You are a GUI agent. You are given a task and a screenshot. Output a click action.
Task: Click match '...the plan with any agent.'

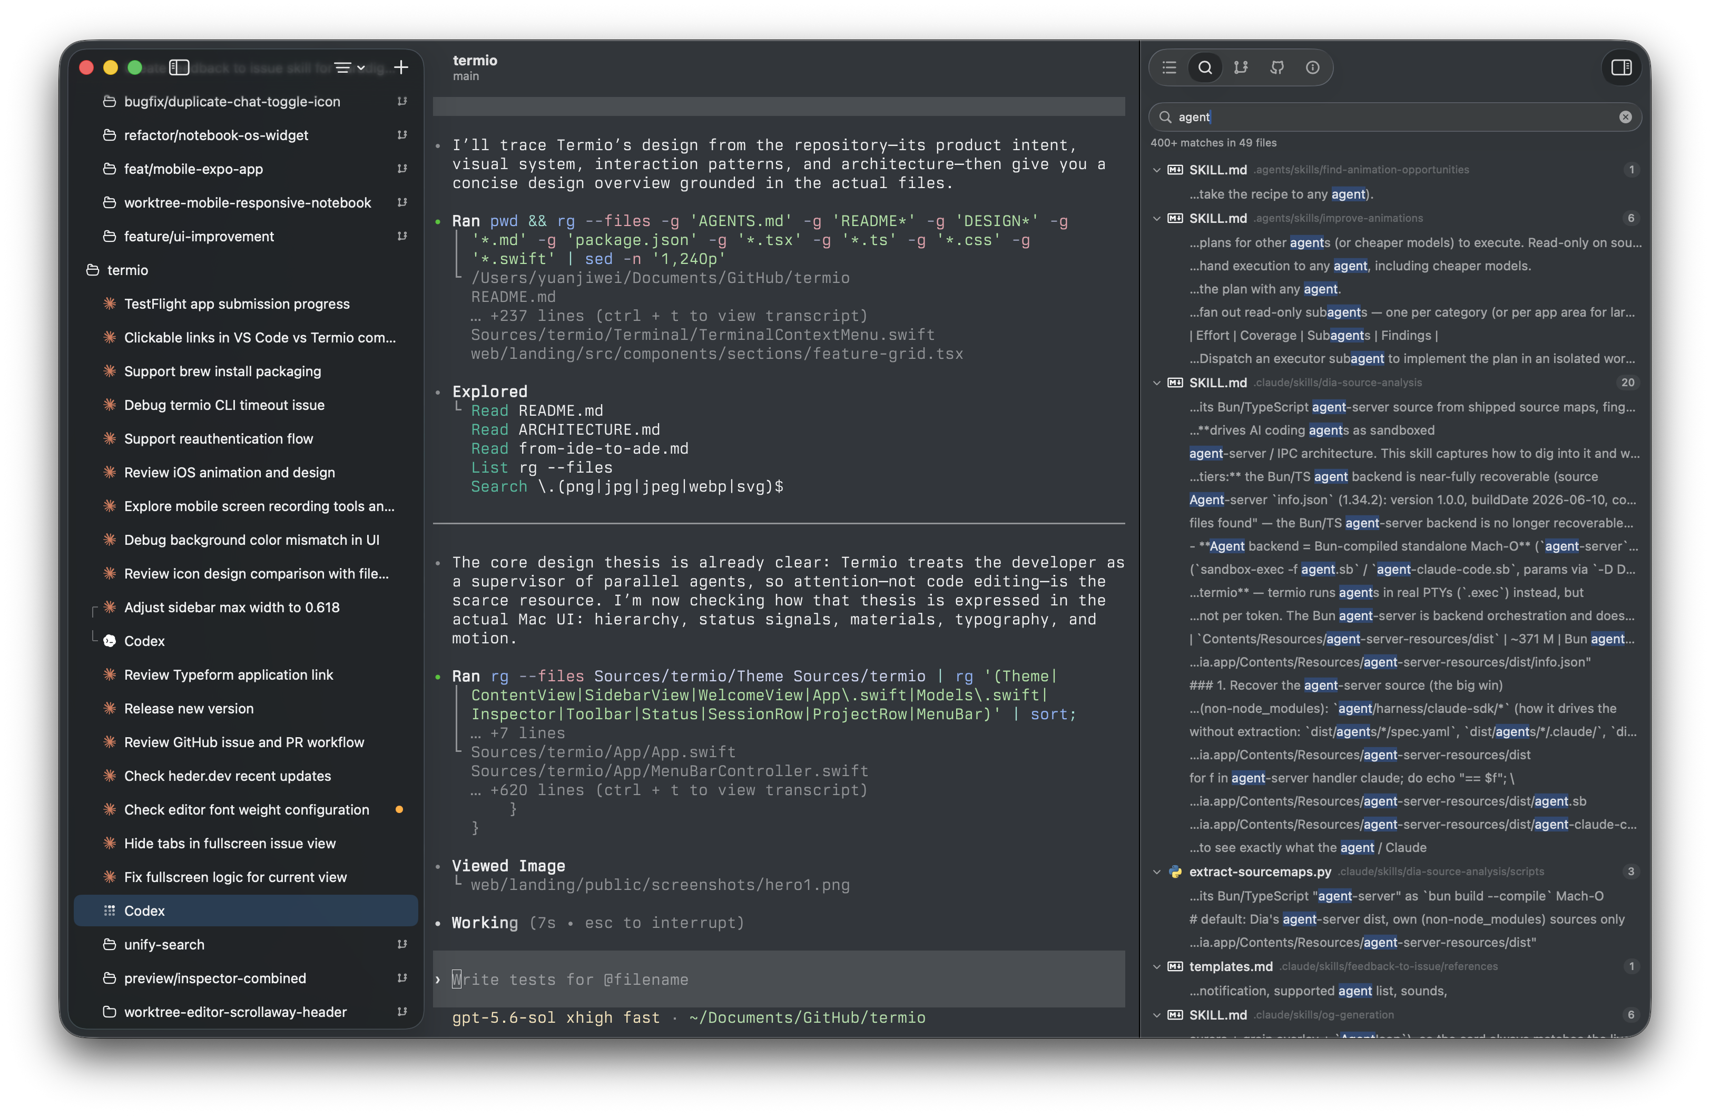[1264, 289]
